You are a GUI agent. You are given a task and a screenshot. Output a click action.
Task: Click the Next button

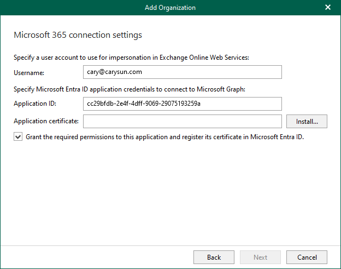coord(261,257)
